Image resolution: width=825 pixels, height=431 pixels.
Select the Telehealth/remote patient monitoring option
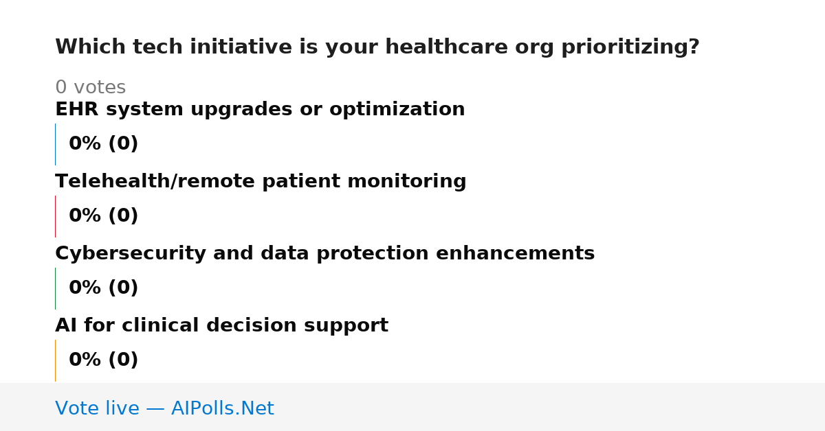pyautogui.click(x=261, y=182)
